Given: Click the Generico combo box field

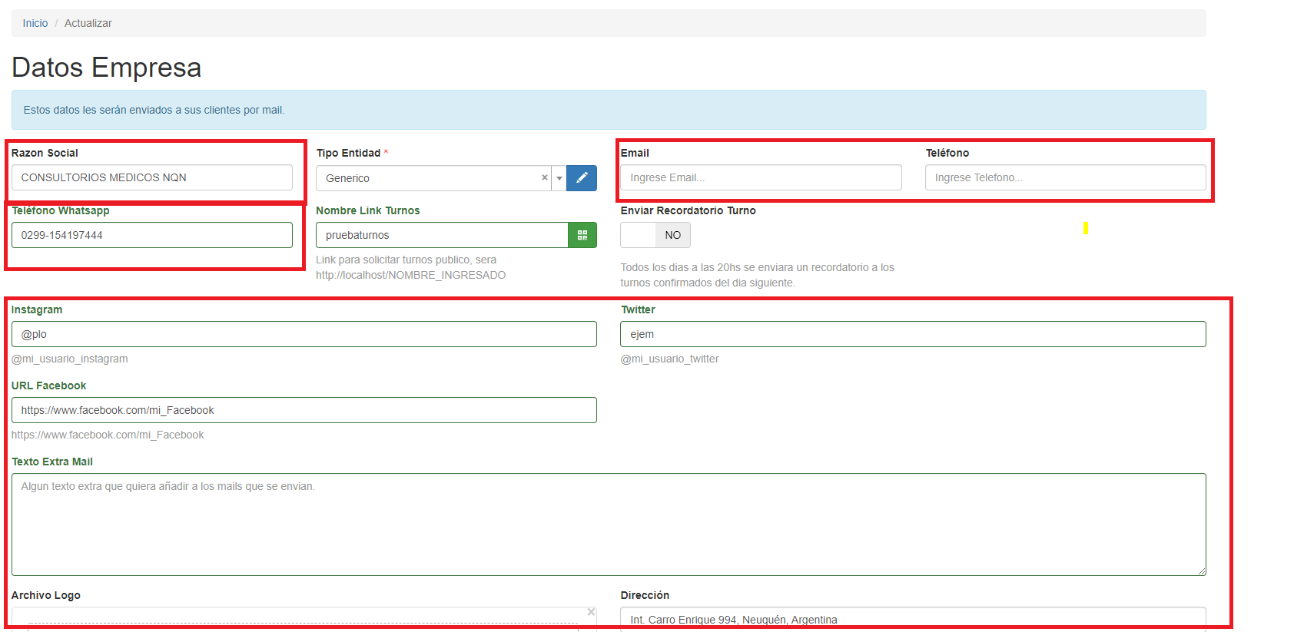Looking at the screenshot, I should click(x=430, y=178).
